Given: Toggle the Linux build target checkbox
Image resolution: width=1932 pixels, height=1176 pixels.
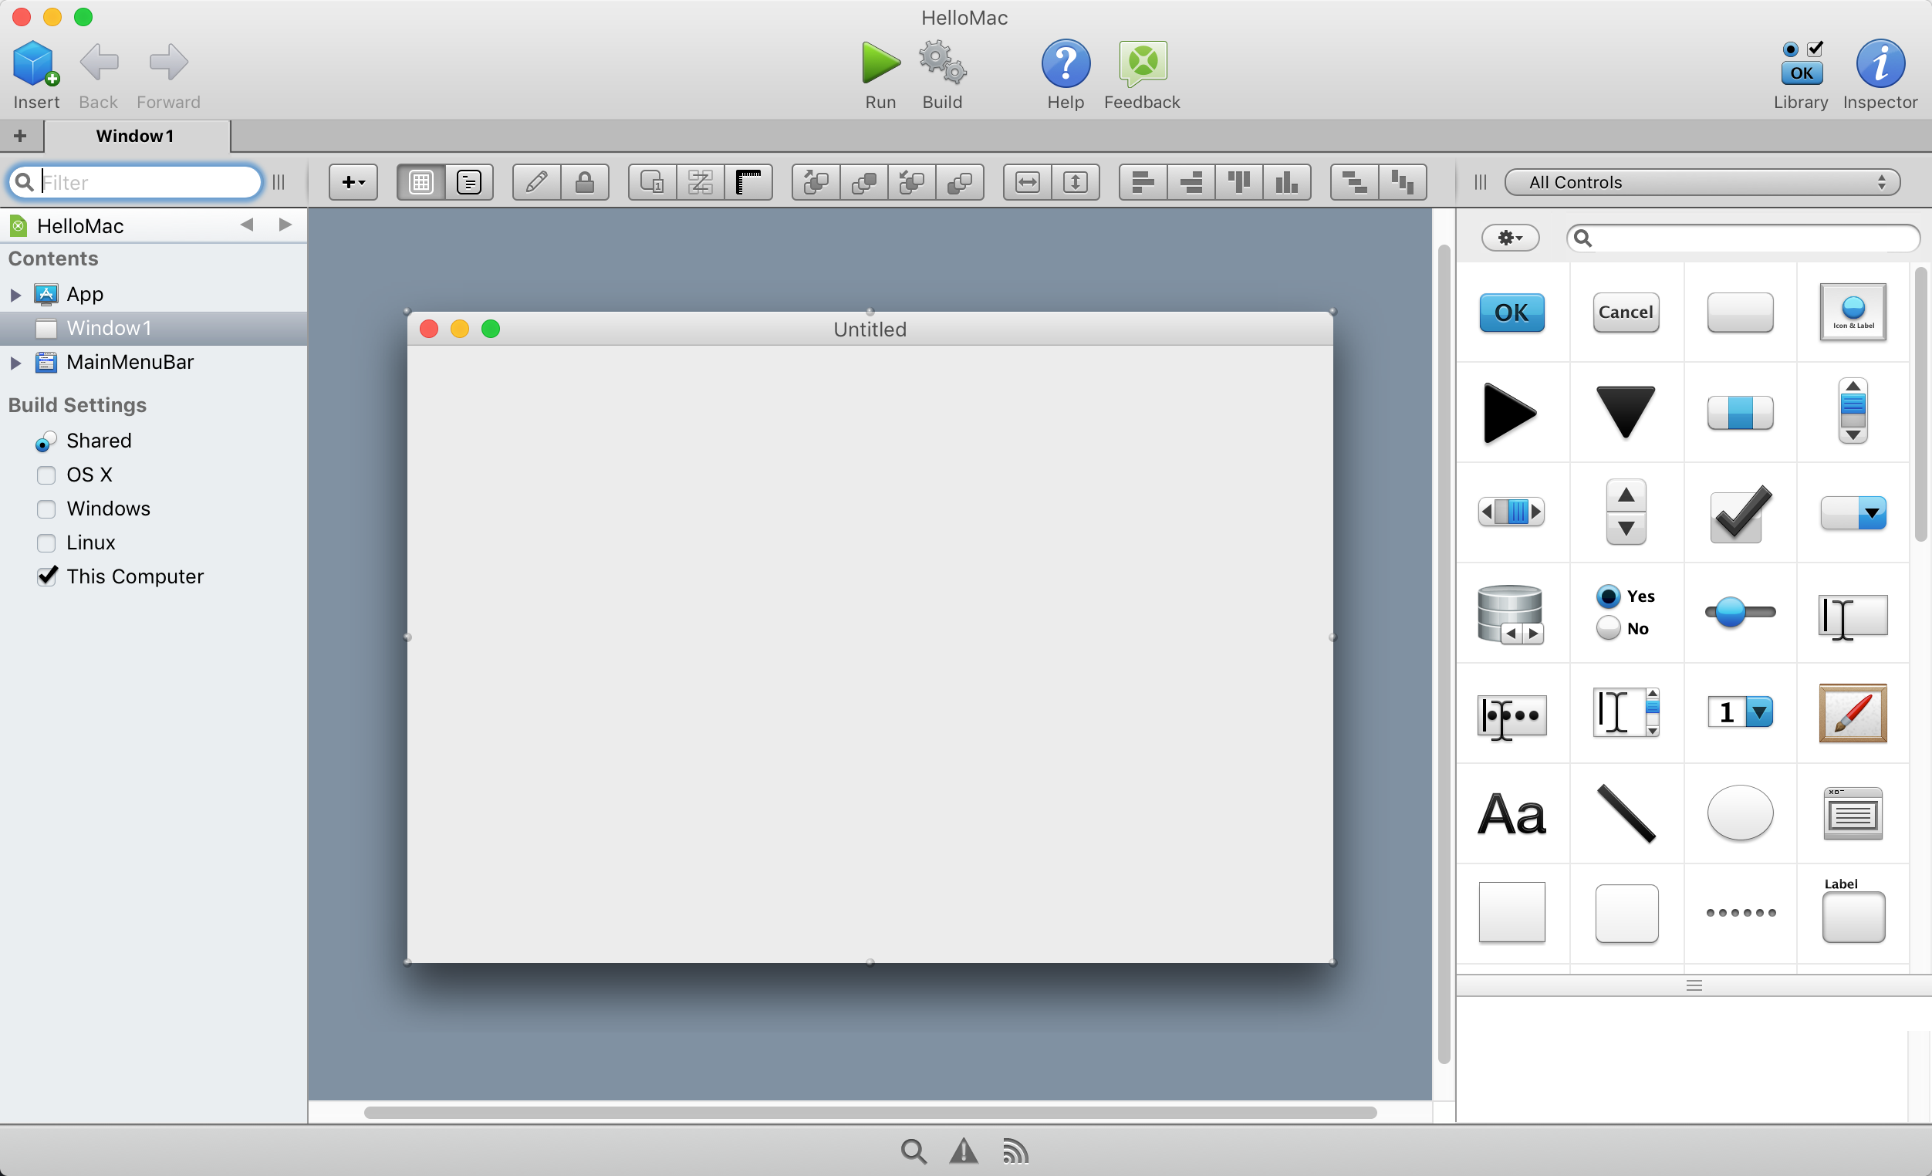Looking at the screenshot, I should click(x=46, y=542).
